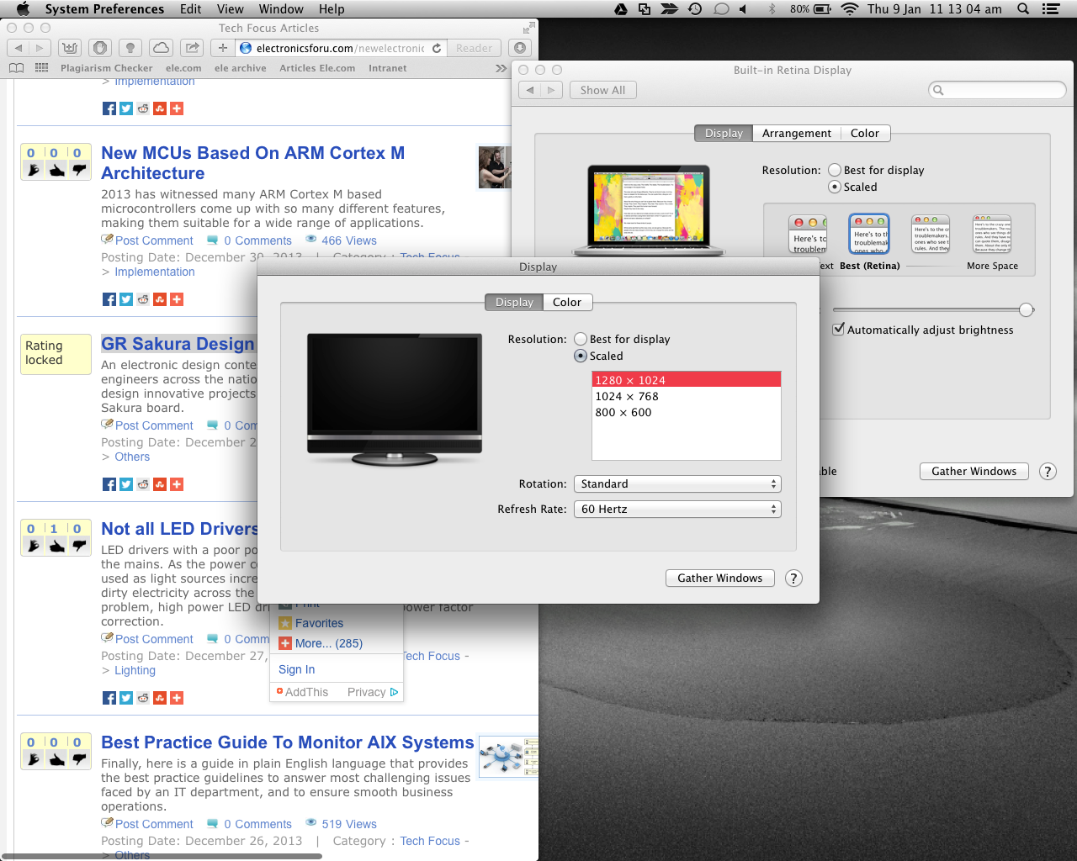This screenshot has width=1077, height=861.
Task: Open the Help menu
Action: point(332,9)
